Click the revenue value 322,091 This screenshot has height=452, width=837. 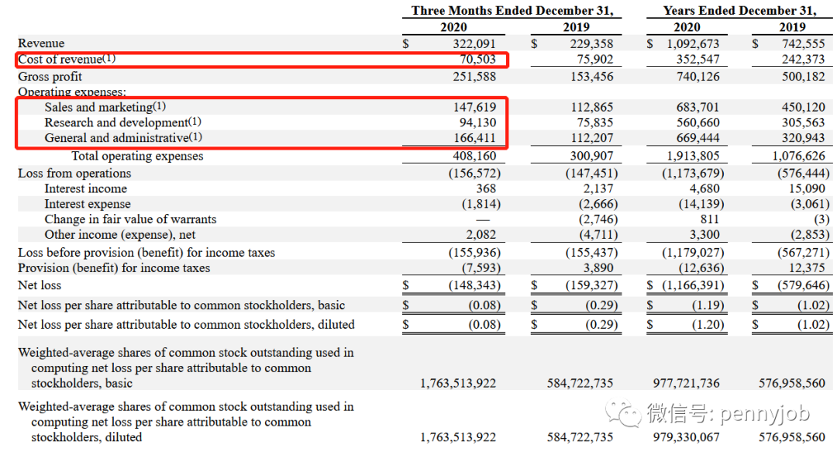474,44
